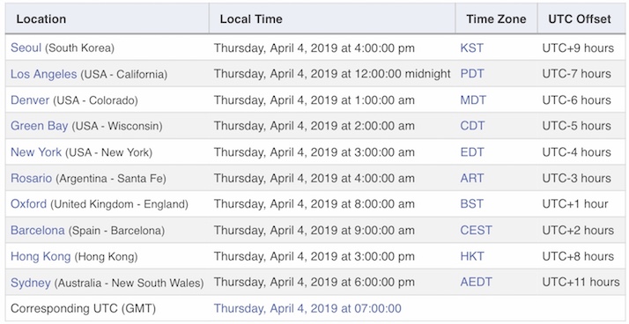Click the AEDT time zone link
Viewport: 629px width, 324px height.
click(477, 283)
